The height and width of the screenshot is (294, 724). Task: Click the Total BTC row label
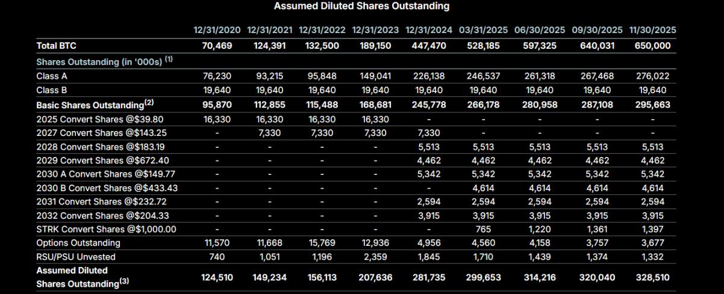coord(56,46)
